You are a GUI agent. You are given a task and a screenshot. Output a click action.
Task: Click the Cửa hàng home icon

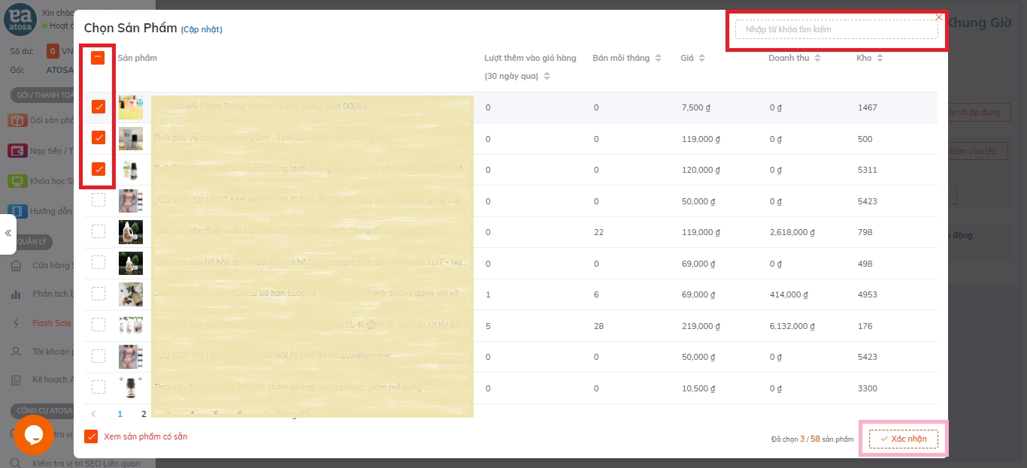coord(16,265)
